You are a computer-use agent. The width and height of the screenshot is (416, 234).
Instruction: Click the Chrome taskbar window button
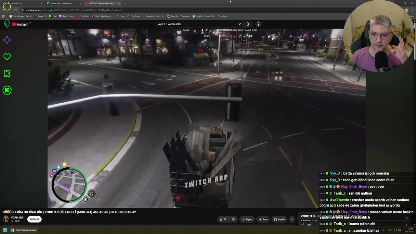click(x=24, y=230)
